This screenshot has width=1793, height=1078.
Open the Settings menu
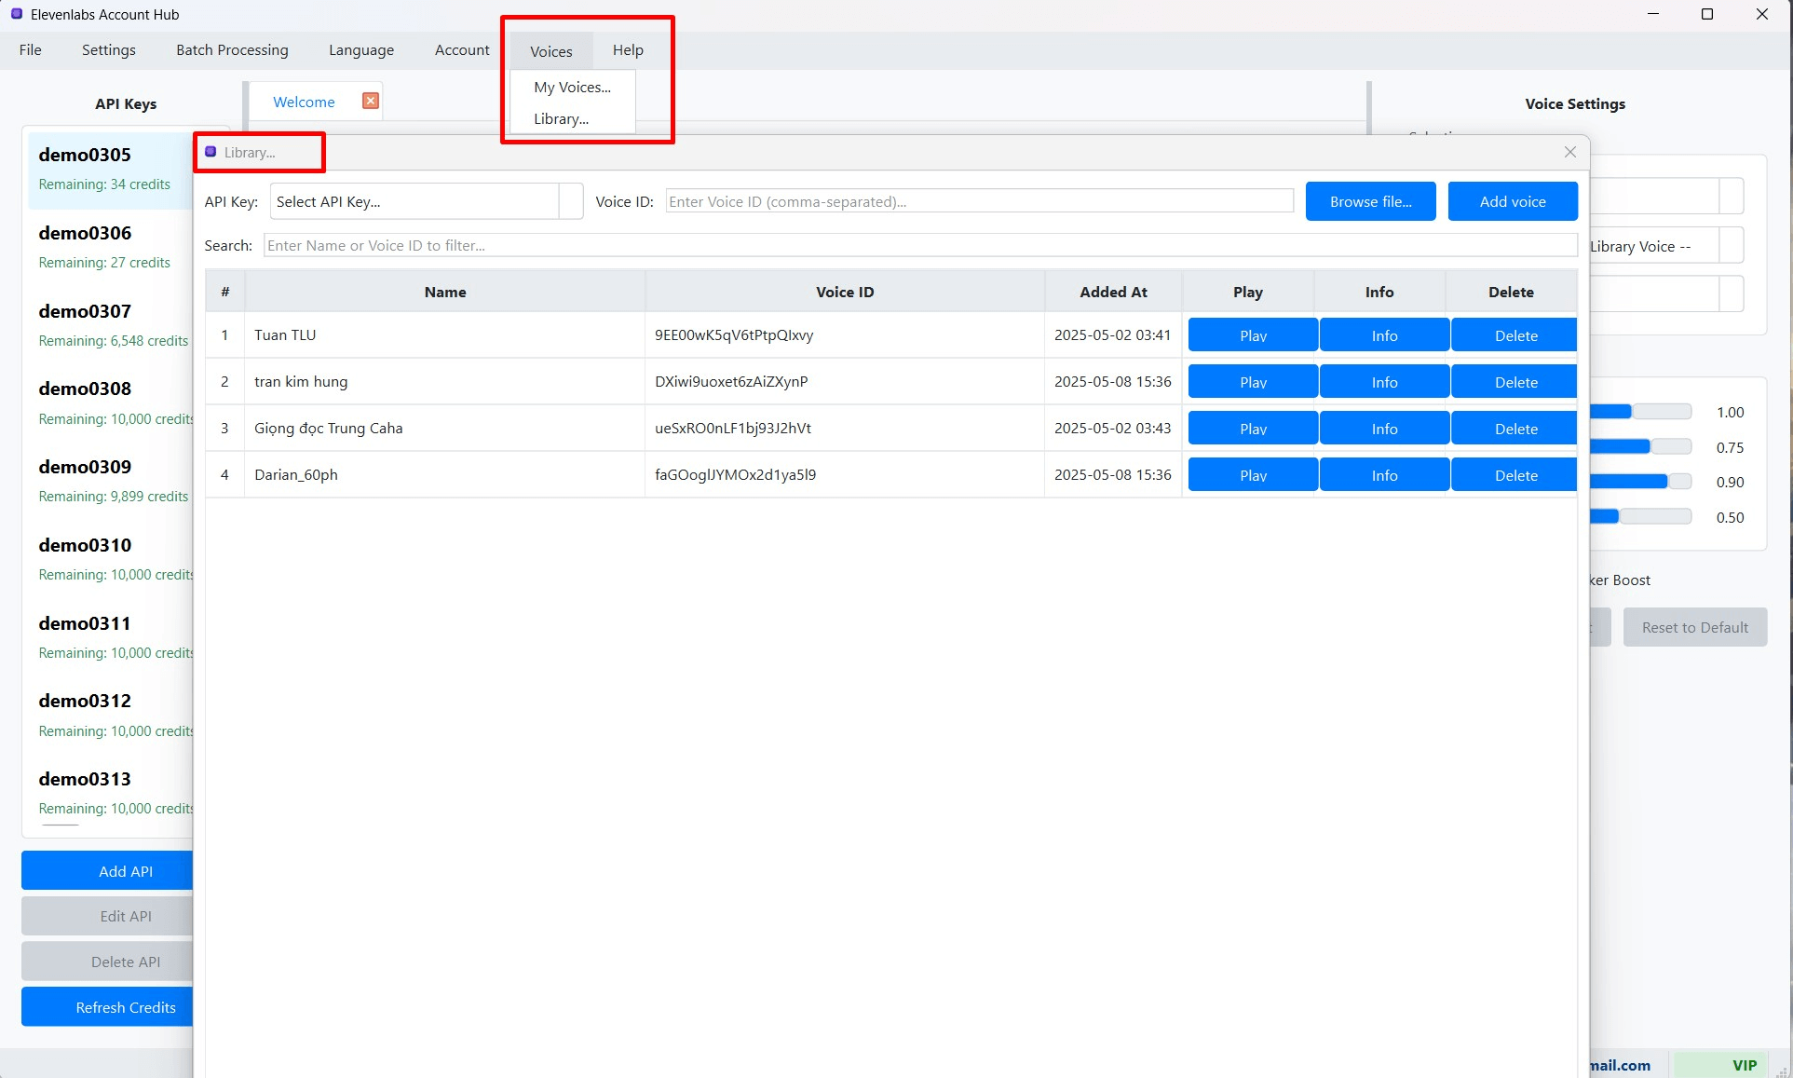click(x=109, y=50)
